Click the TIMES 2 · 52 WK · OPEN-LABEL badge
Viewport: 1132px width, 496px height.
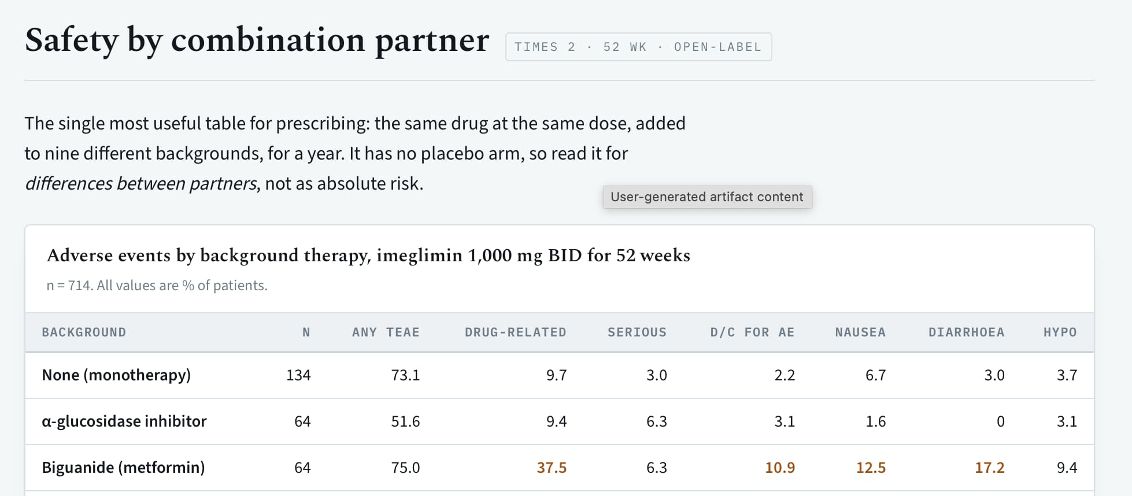638,47
